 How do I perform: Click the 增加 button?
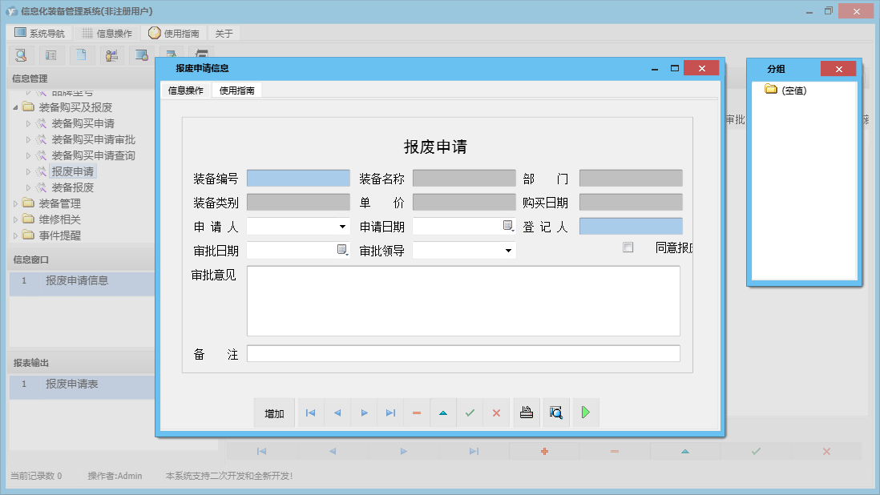pos(274,413)
